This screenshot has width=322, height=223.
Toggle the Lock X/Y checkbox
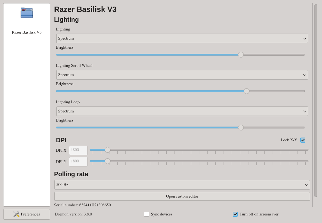(303, 140)
